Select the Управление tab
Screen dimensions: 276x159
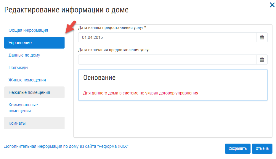34,43
